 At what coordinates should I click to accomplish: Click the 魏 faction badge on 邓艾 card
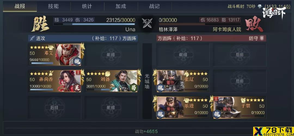coord(77,61)
